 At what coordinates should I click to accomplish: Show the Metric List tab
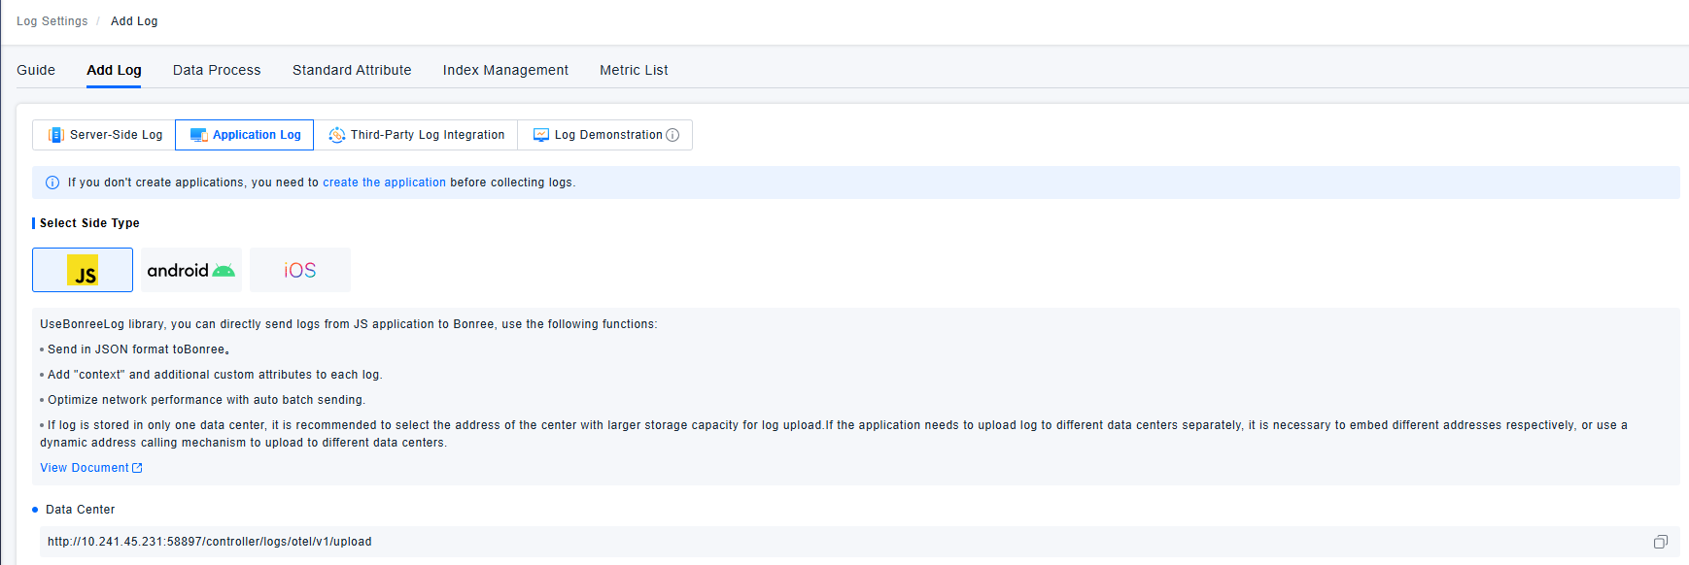[x=634, y=70]
